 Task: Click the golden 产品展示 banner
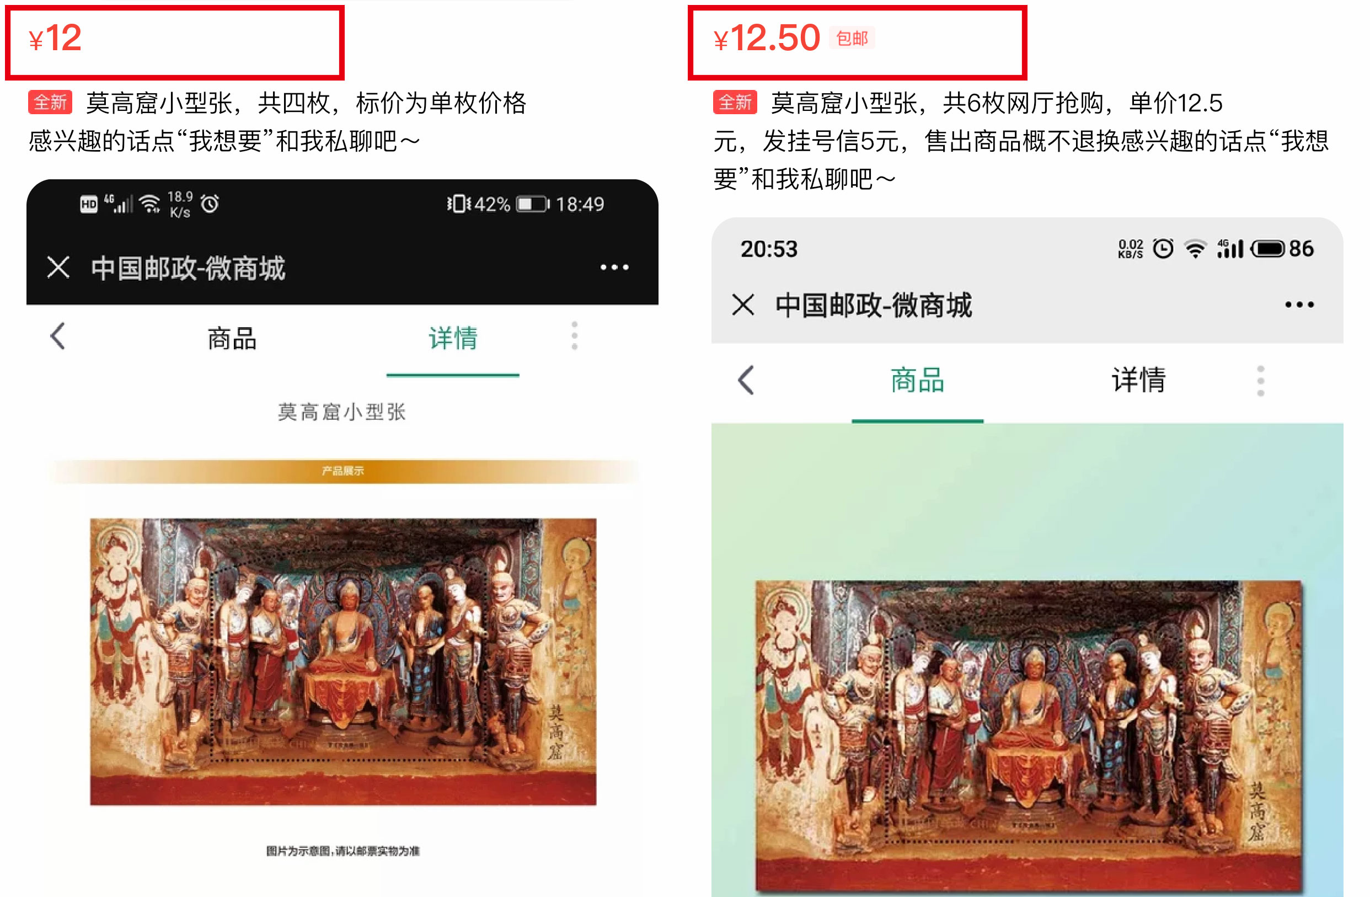pos(343,471)
